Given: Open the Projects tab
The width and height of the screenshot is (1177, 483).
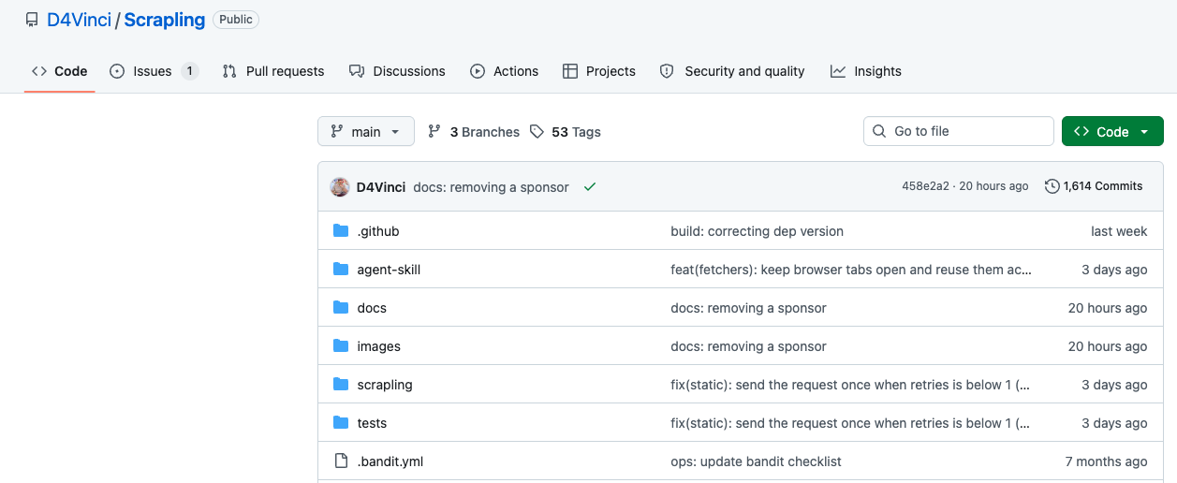Looking at the screenshot, I should 599,71.
